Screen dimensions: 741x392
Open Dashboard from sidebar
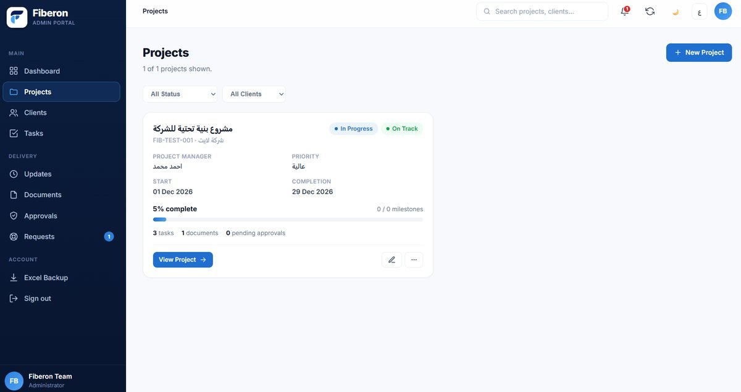pyautogui.click(x=61, y=71)
